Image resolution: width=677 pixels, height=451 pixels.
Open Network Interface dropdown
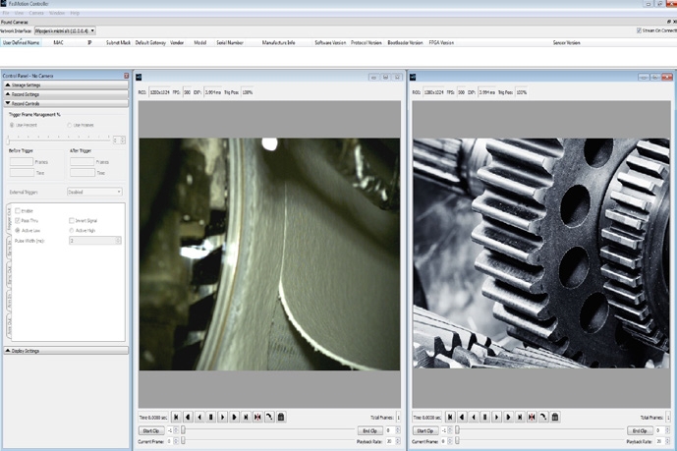click(x=65, y=30)
